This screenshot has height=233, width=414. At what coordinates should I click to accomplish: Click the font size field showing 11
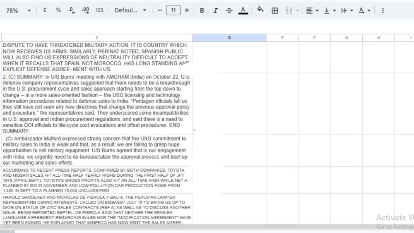coord(173,10)
